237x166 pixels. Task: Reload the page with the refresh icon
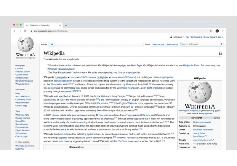tap(25, 31)
